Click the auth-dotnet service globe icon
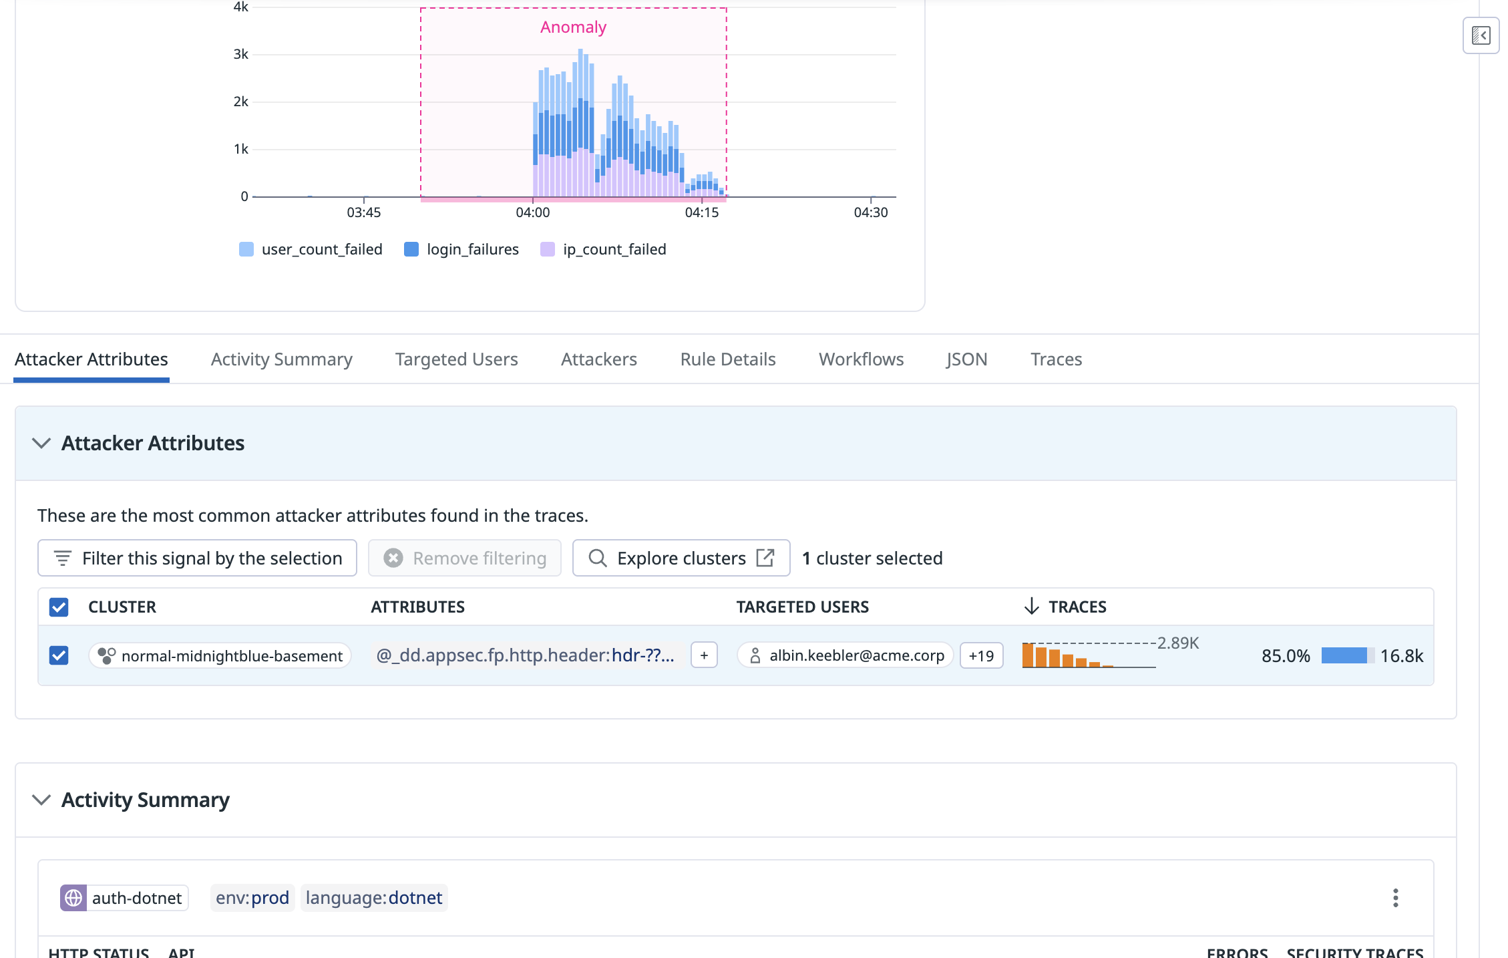The image size is (1508, 958). coord(73,897)
